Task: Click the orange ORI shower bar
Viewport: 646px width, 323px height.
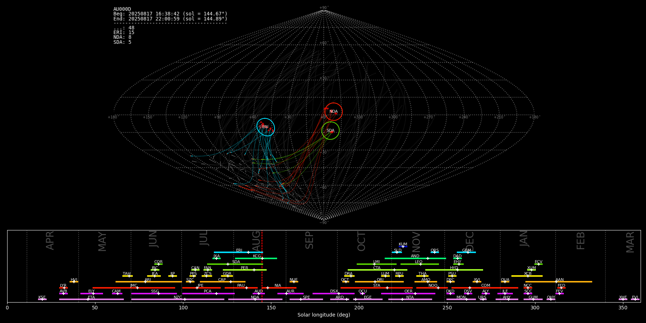Action: coord(379,282)
